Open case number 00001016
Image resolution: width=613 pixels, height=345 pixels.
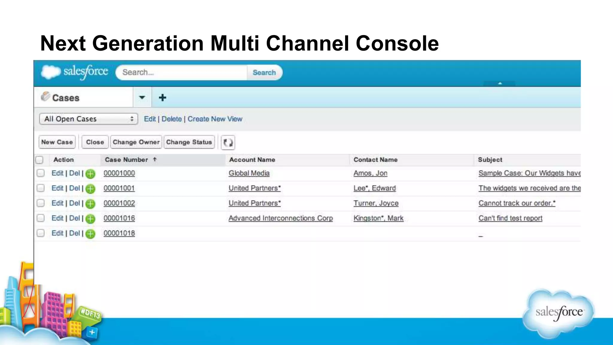tap(119, 218)
